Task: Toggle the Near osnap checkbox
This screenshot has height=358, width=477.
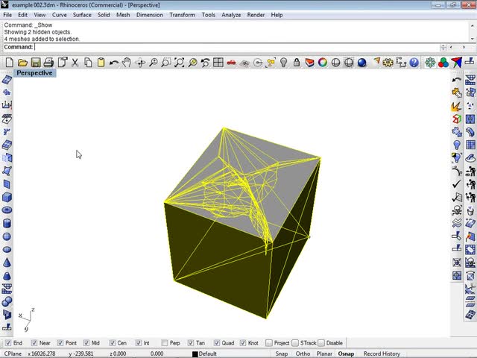Action: coord(34,343)
